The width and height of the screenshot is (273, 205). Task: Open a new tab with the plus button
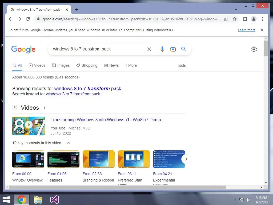click(x=77, y=10)
